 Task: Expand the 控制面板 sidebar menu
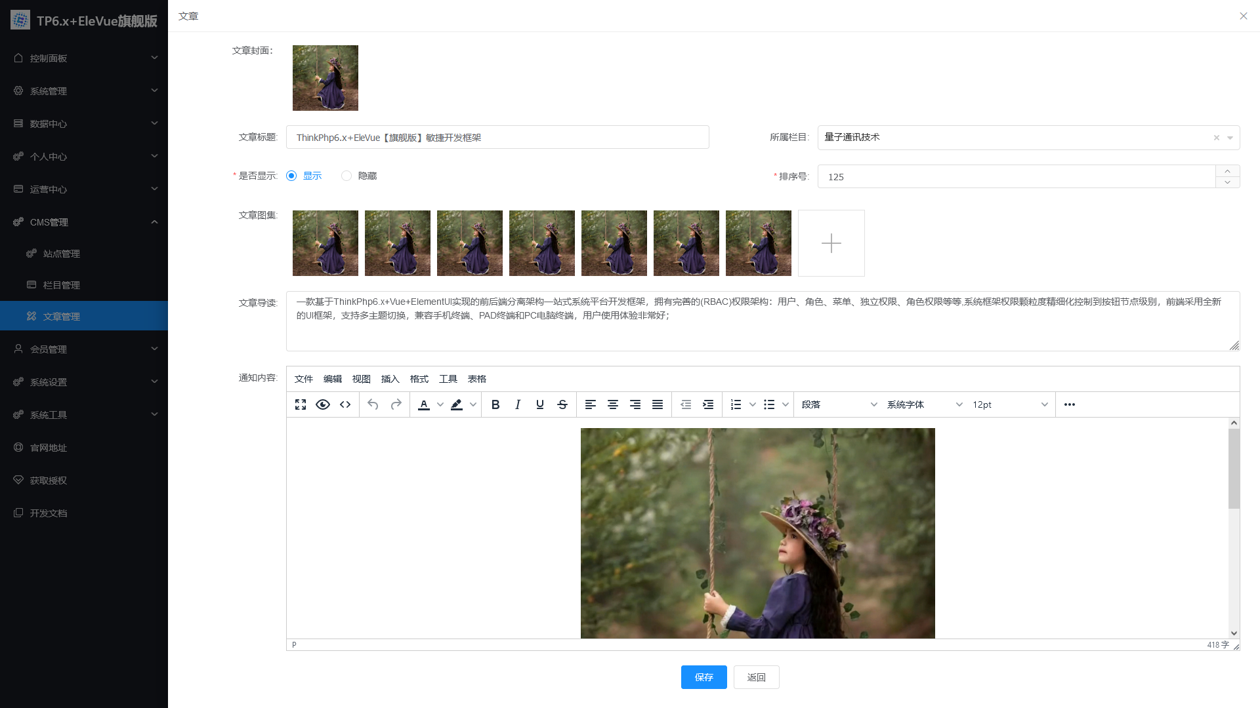click(84, 58)
